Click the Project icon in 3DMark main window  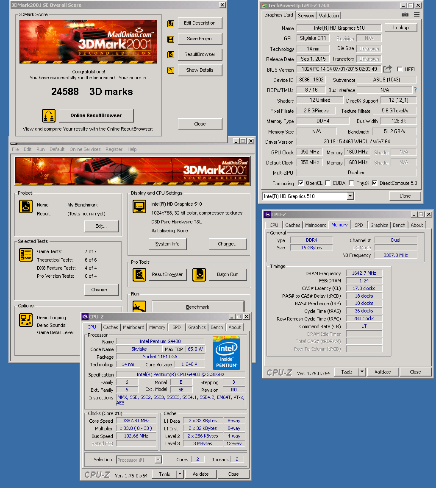[26, 206]
